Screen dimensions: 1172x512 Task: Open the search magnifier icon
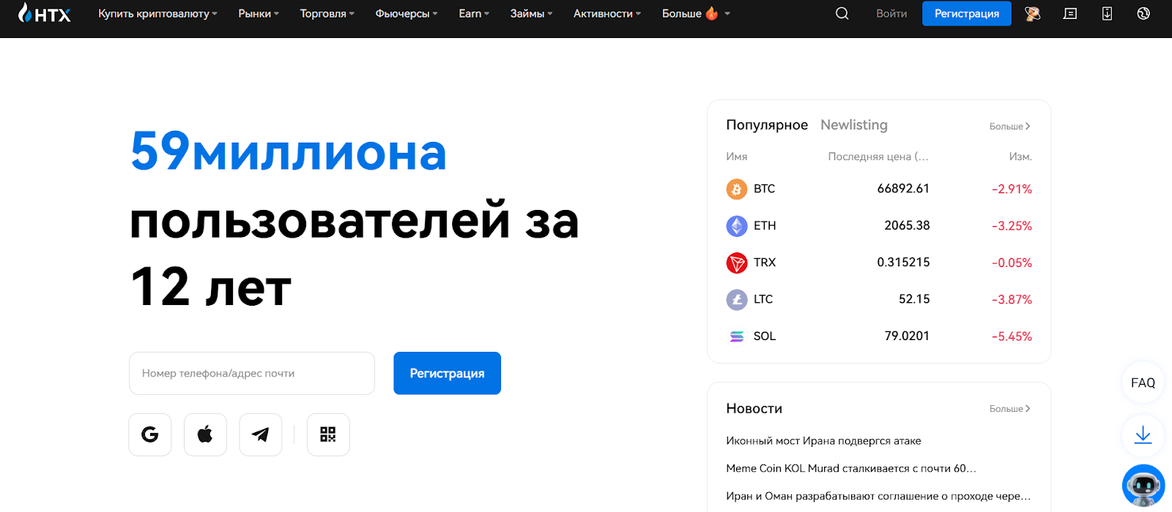pos(842,13)
